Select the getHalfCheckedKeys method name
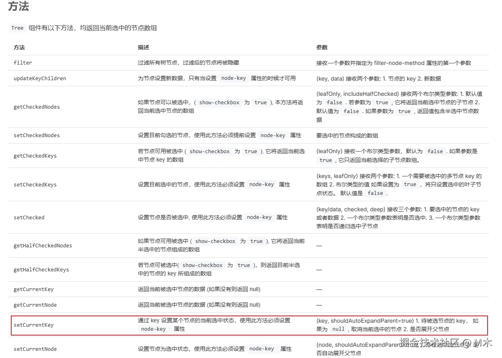 tap(41, 270)
